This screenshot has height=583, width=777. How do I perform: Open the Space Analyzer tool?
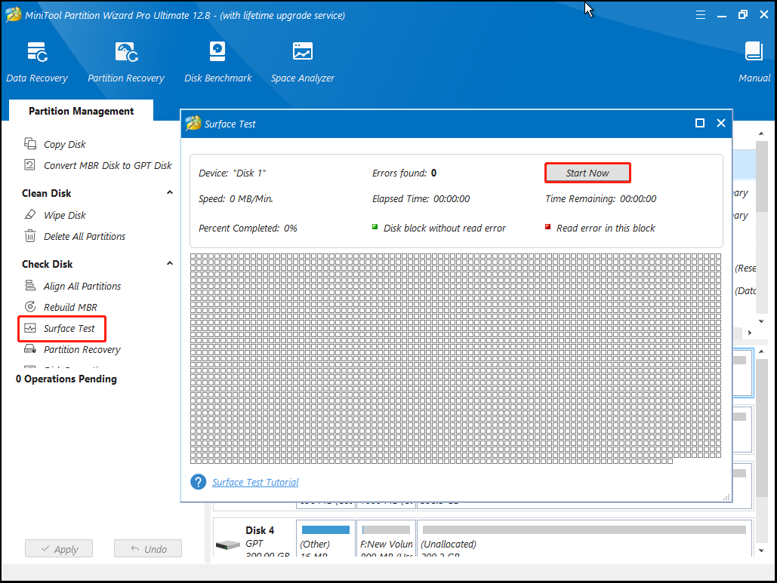coord(302,62)
